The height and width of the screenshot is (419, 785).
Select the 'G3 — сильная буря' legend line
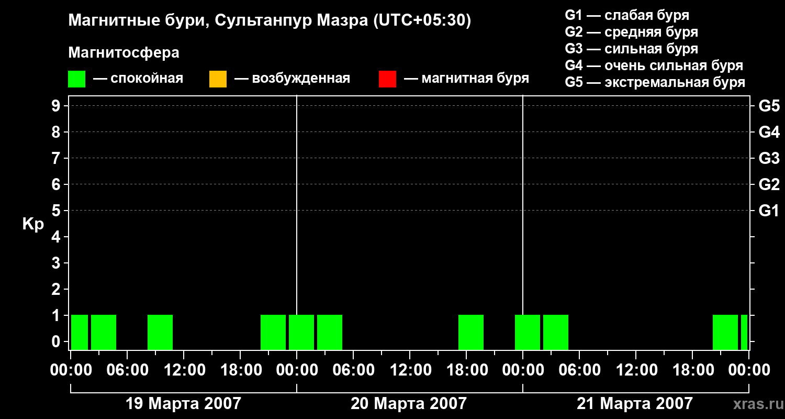(632, 49)
